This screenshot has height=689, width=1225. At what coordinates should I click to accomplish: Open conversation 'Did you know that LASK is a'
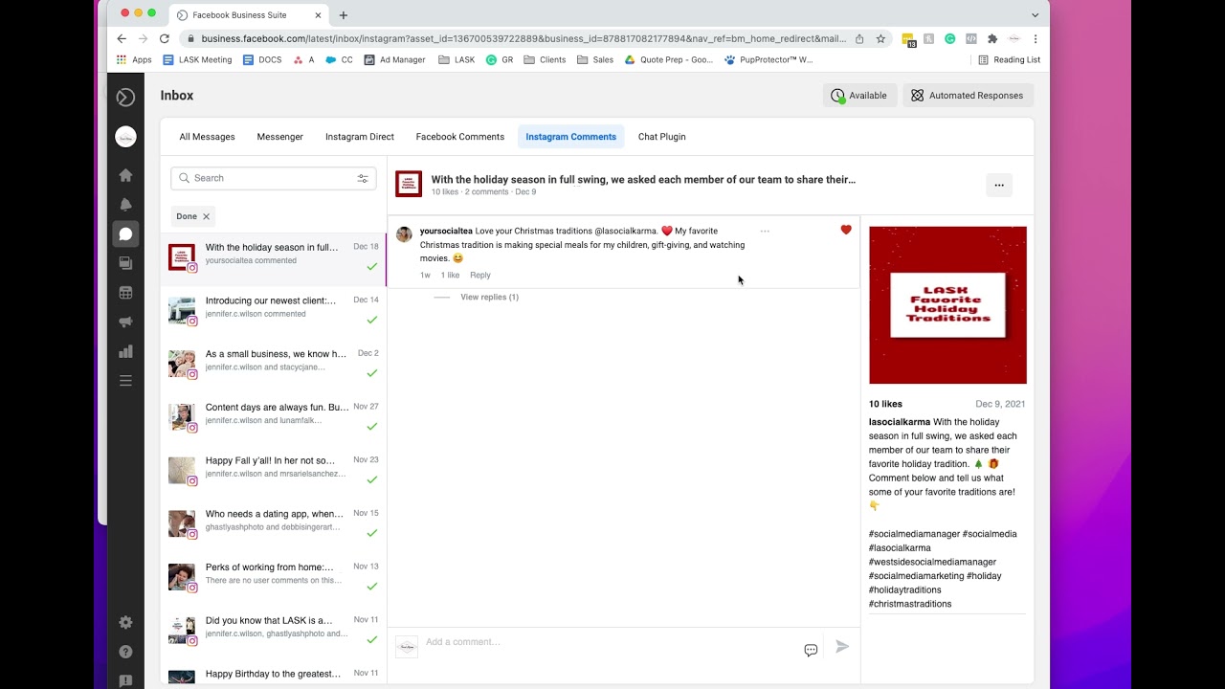tap(274, 634)
